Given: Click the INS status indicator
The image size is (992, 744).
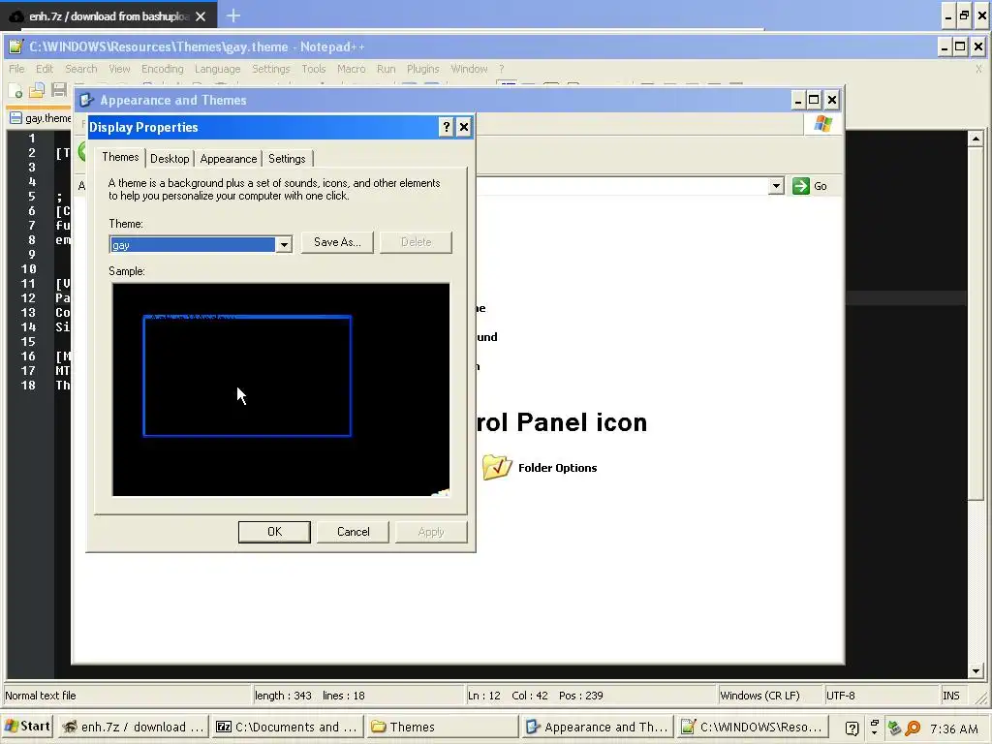Looking at the screenshot, I should pos(951,696).
